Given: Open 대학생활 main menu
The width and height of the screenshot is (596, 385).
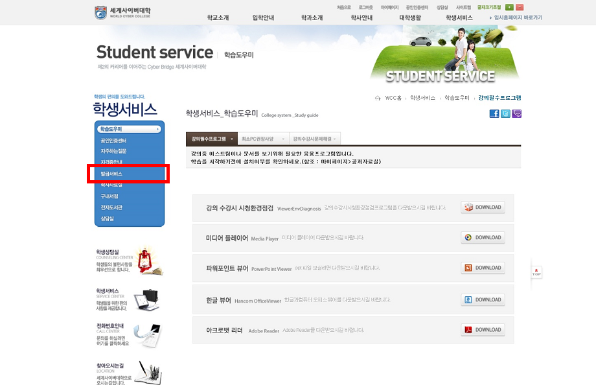Looking at the screenshot, I should coord(410,18).
